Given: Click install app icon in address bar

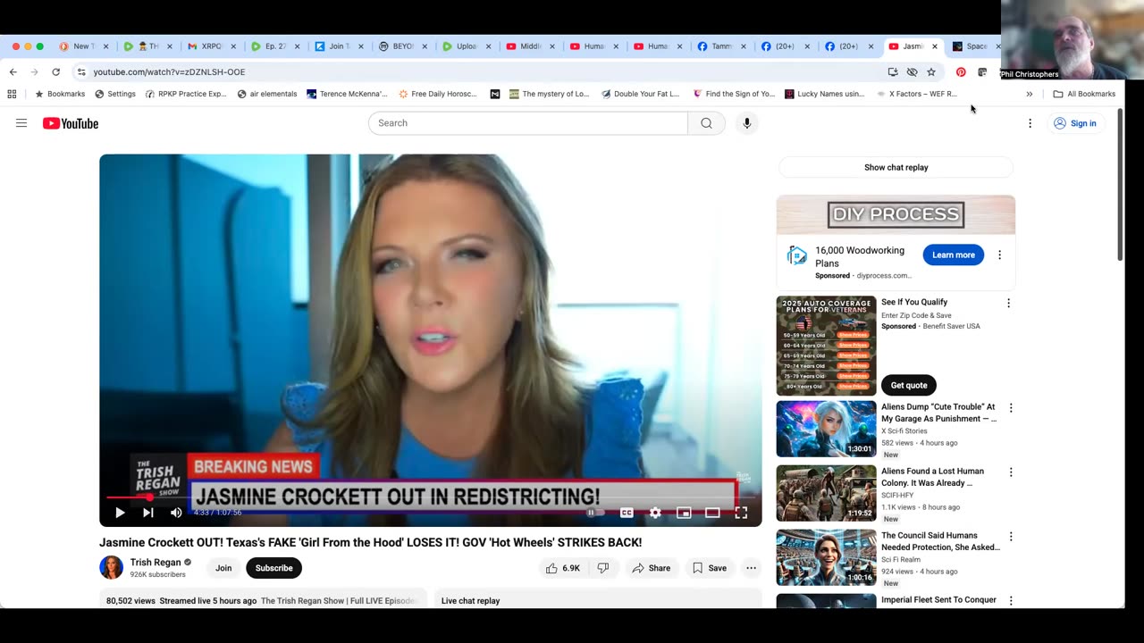Looking at the screenshot, I should pyautogui.click(x=893, y=71).
